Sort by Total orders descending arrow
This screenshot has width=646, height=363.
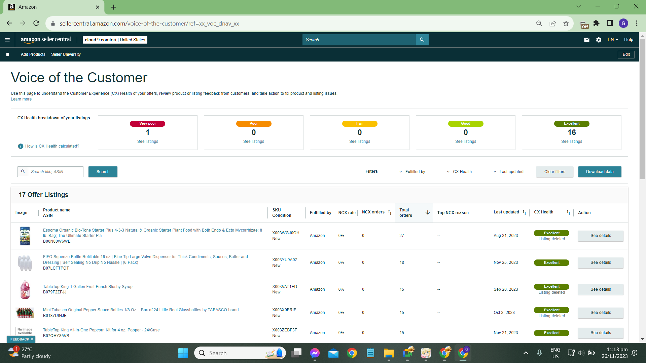tap(428, 212)
